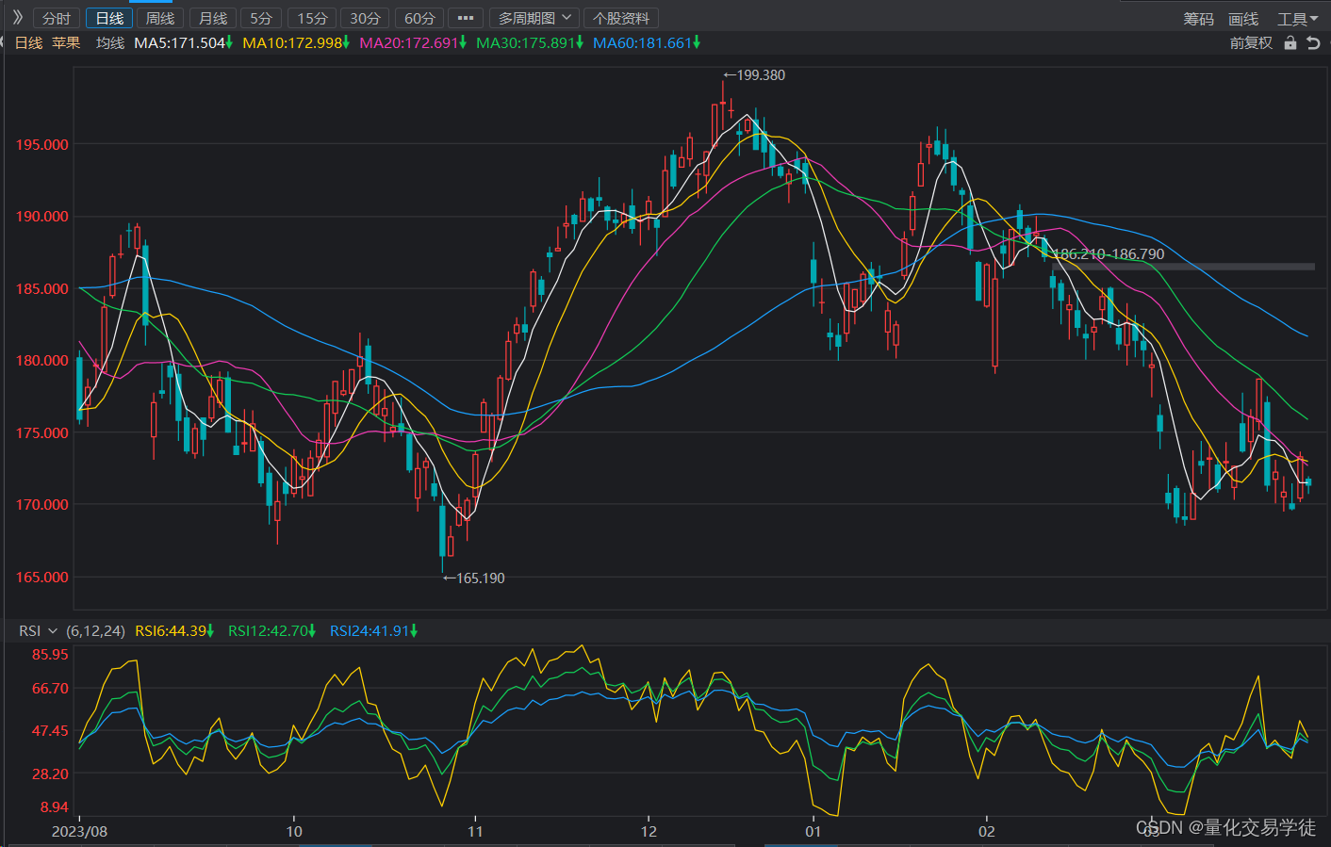The height and width of the screenshot is (847, 1331).
Task: Click the 47.45 RSI axis label
Action: (50, 730)
